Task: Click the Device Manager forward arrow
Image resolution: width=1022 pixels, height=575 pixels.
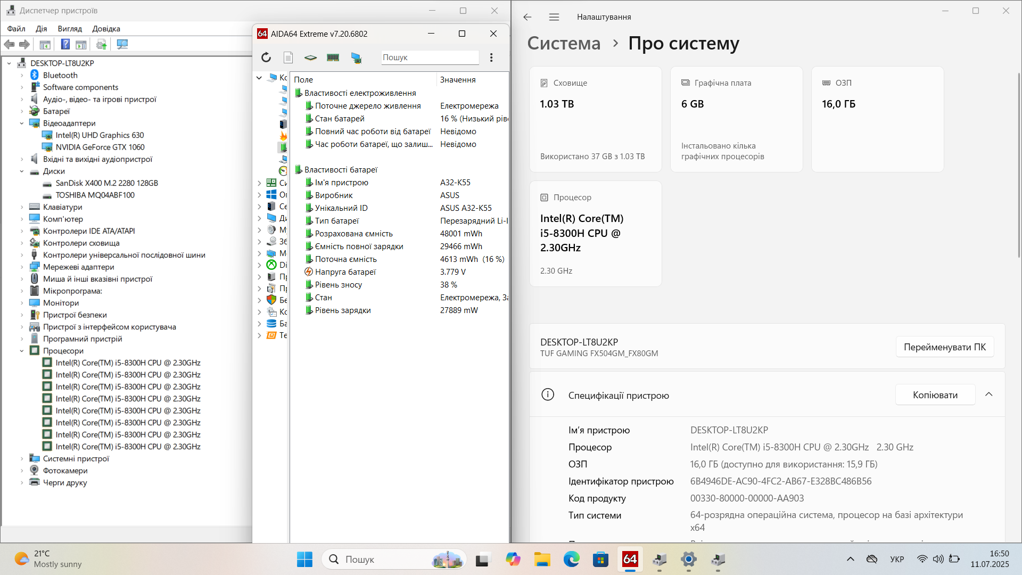Action: pos(24,45)
